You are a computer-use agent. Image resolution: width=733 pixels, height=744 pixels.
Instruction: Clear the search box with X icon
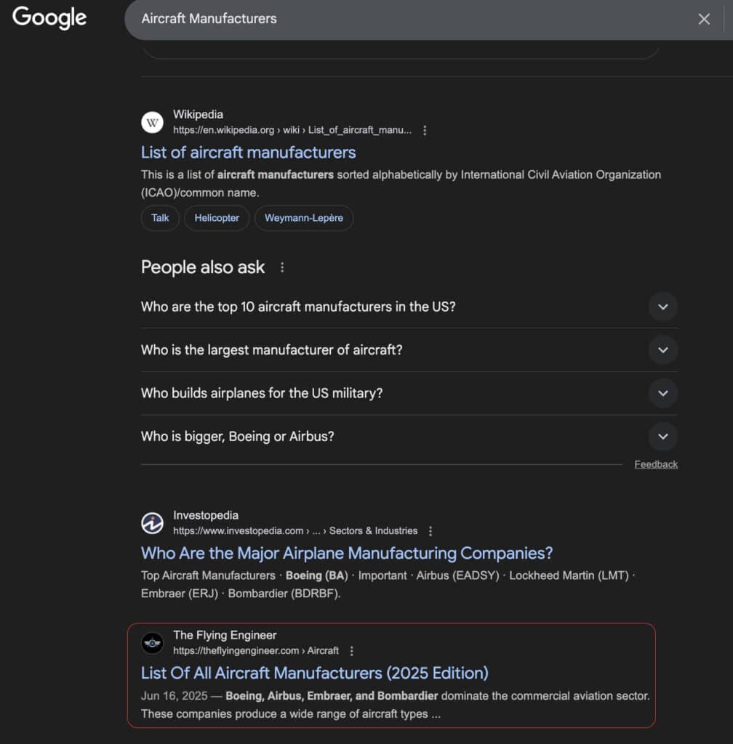click(x=703, y=20)
